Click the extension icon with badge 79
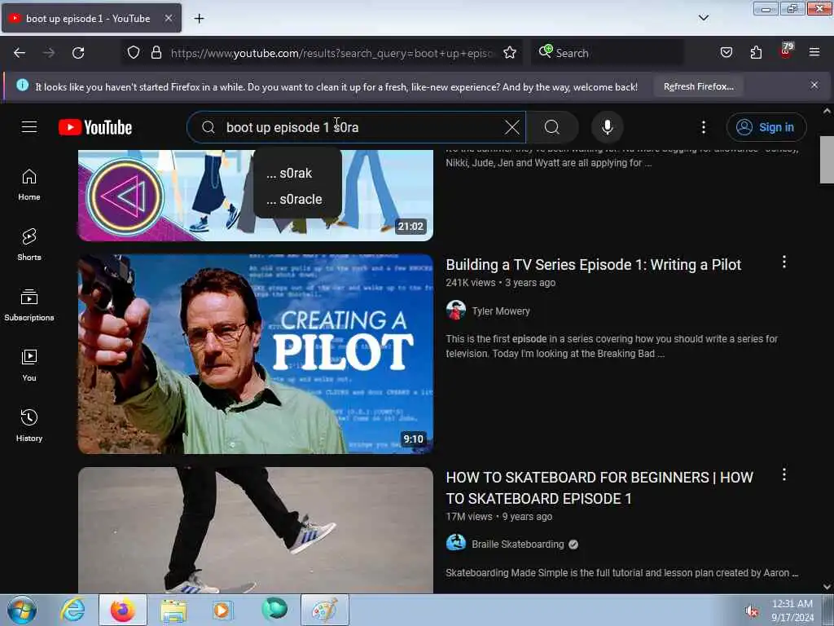The image size is (834, 626). (x=786, y=51)
